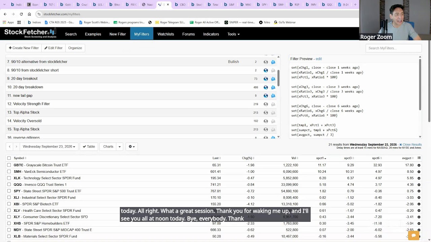Click the Organize button
Screen dimensions: 431x242
point(75,48)
